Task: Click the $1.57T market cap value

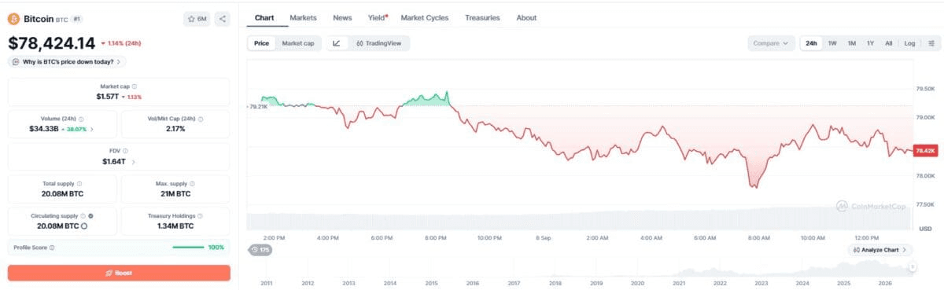Action: [x=109, y=96]
